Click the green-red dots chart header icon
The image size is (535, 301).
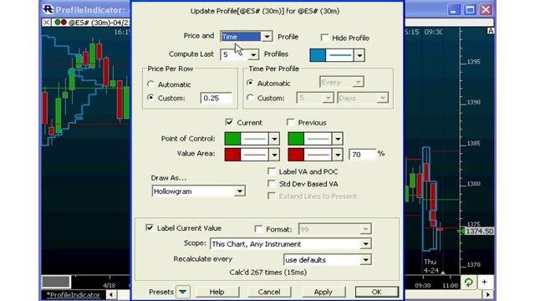[x=60, y=23]
